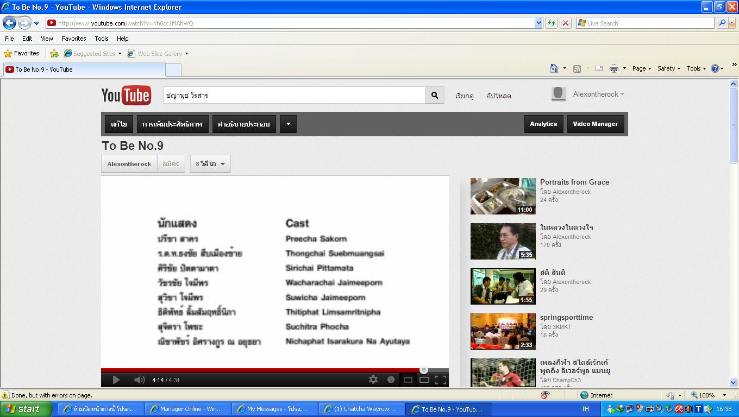Mute the video with the speaker icon
The image size is (739, 417).
coord(139,380)
